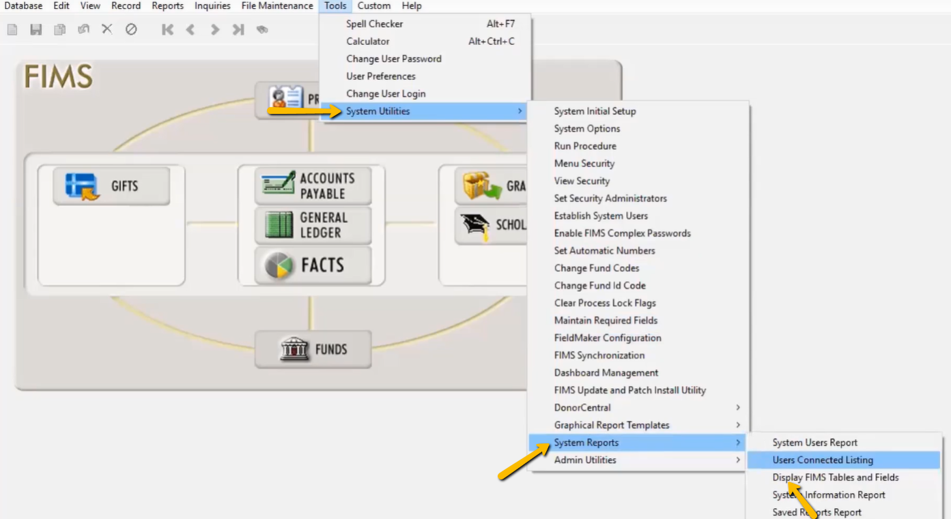
Task: Select Clear Process Lock Flags
Action: click(638, 303)
